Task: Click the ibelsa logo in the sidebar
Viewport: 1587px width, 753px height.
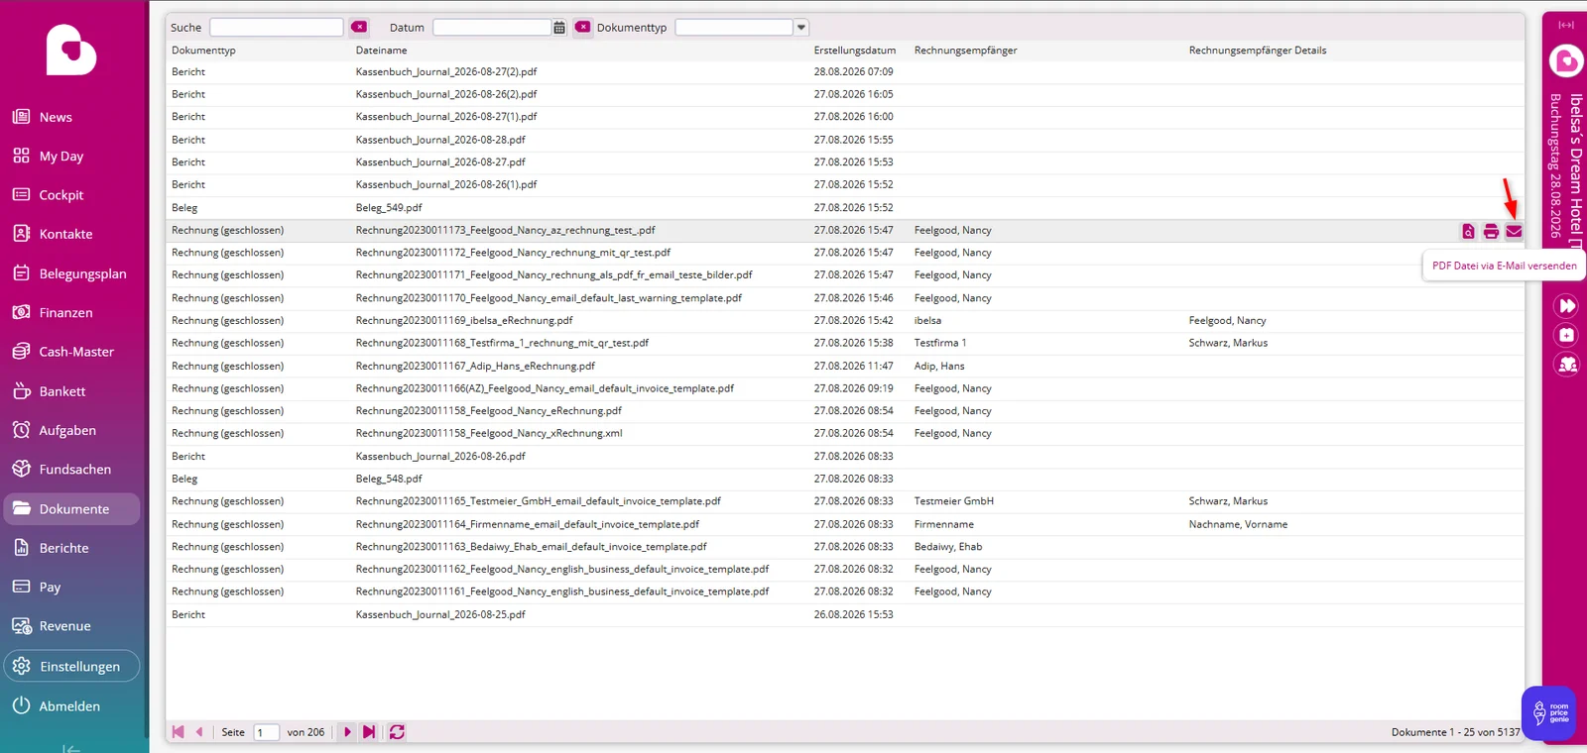Action: [71, 50]
